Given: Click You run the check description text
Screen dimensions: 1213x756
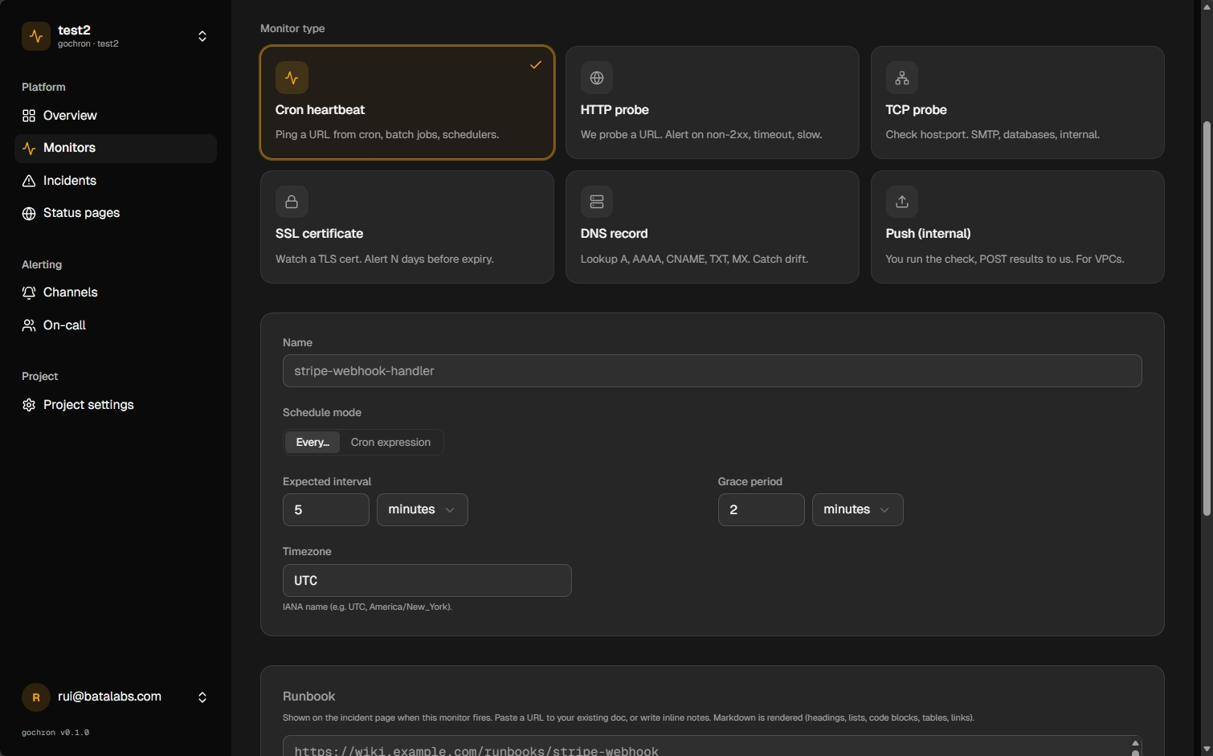Looking at the screenshot, I should point(1005,259).
